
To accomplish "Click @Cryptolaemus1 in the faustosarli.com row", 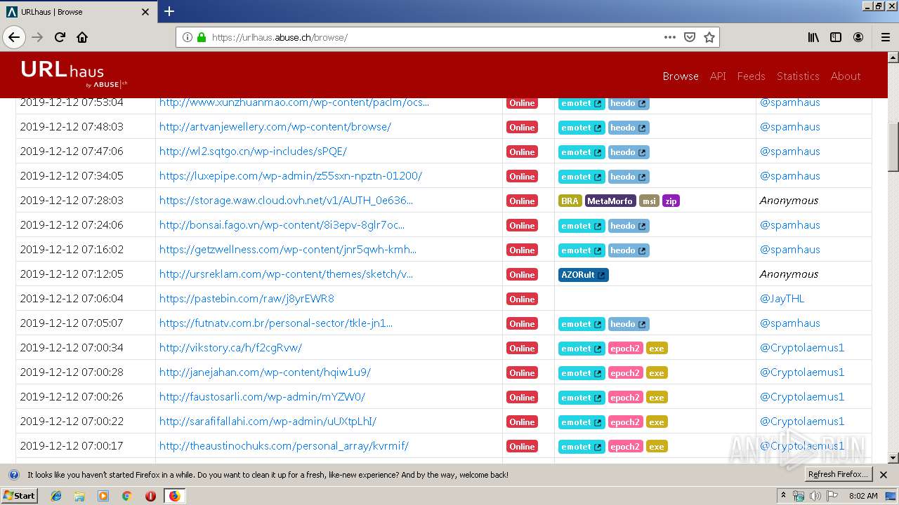I will pyautogui.click(x=801, y=397).
